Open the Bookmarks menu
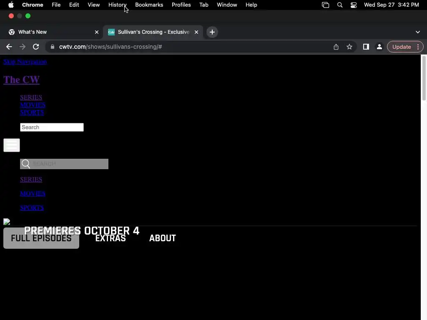Screen dimensions: 427x320 tap(149, 5)
